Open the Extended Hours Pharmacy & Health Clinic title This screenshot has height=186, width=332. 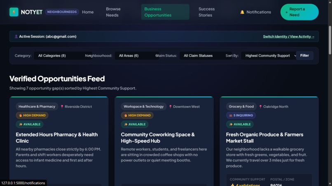[57, 138]
